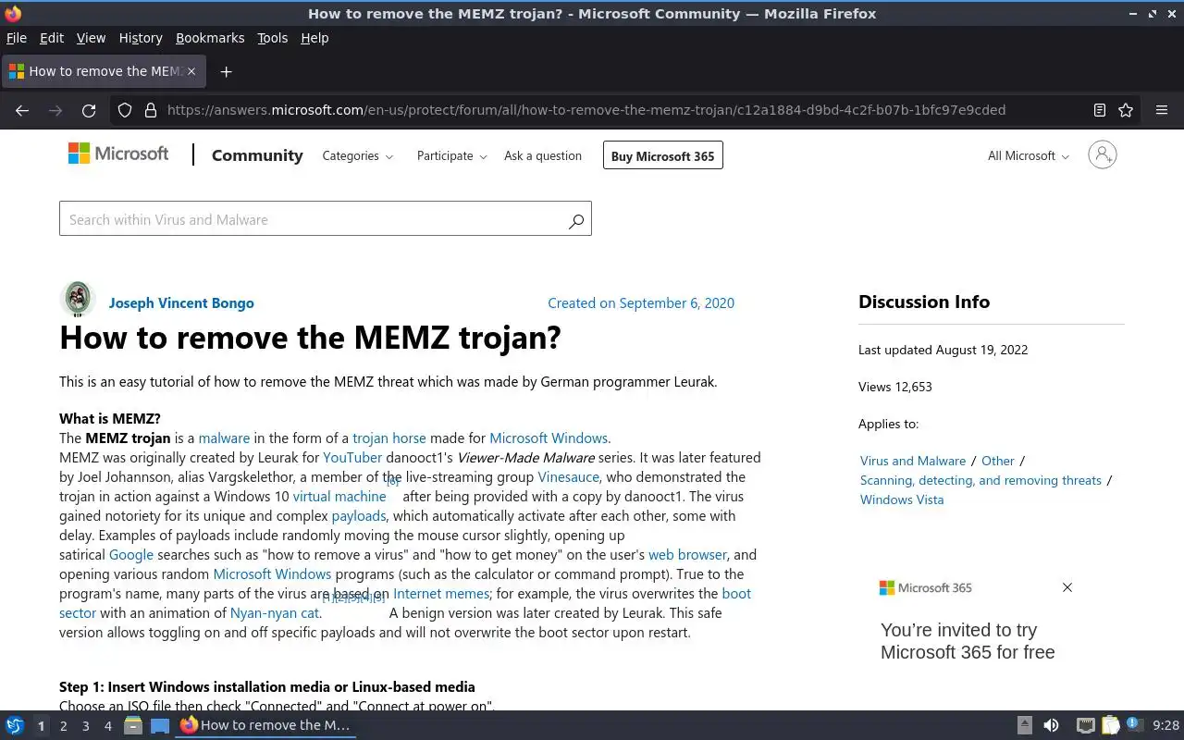The width and height of the screenshot is (1184, 740).
Task: Click the browser address bar URL
Action: coord(586,110)
